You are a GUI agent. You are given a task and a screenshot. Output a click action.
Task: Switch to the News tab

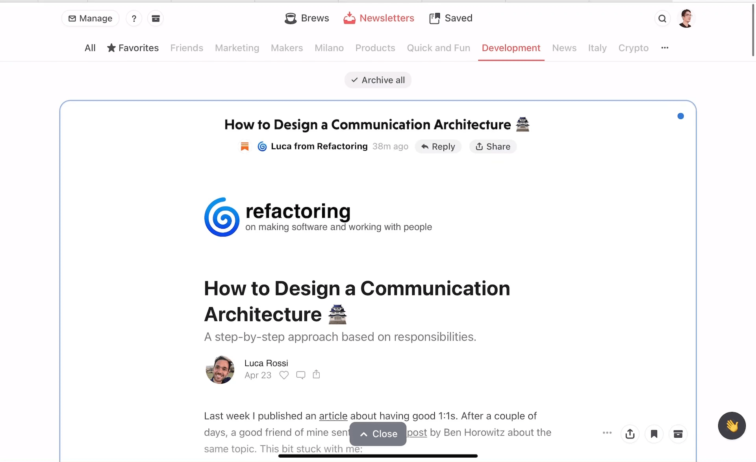pyautogui.click(x=564, y=48)
